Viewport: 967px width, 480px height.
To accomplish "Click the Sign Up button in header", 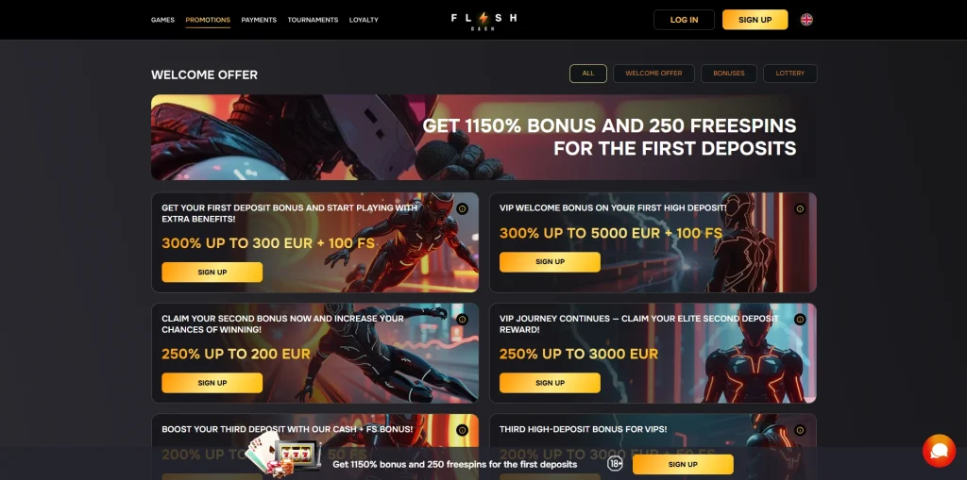I will tap(755, 20).
